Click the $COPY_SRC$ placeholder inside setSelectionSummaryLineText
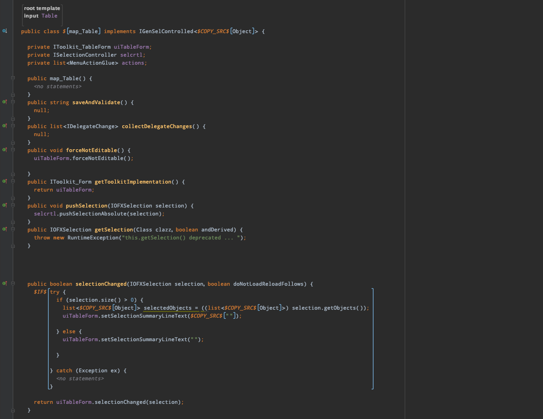The image size is (543, 419). 206,316
